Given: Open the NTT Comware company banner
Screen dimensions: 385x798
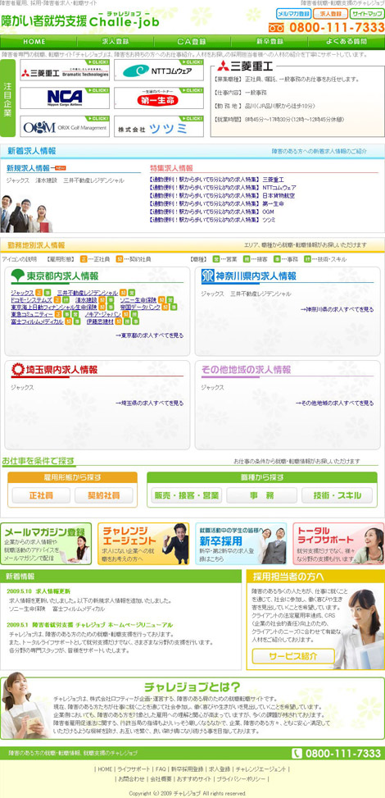Looking at the screenshot, I should click(159, 71).
